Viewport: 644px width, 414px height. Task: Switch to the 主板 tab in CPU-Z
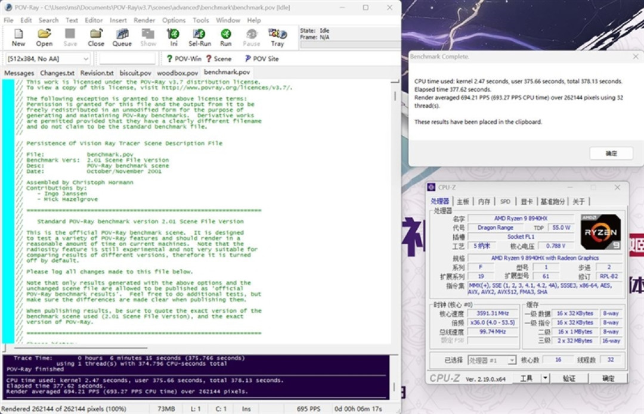(x=463, y=201)
